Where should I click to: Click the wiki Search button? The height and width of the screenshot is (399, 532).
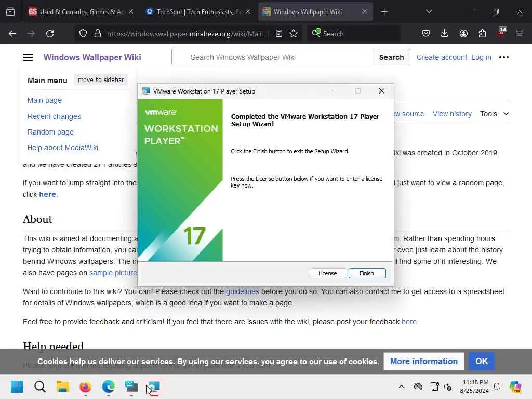point(392,57)
